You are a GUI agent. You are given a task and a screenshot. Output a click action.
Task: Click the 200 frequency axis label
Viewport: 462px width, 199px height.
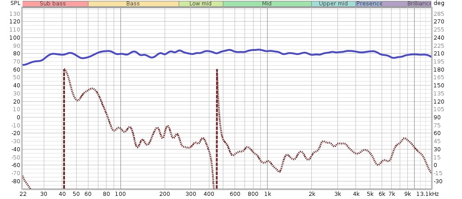point(165,194)
